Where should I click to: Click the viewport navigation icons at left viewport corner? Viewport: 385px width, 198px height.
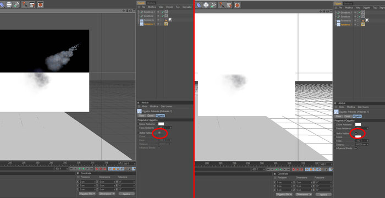point(129,11)
